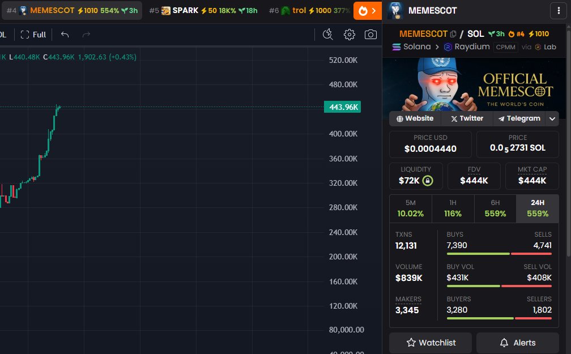This screenshot has height=354, width=571.
Task: Click the MKT CAP $444K box
Action: 532,176
